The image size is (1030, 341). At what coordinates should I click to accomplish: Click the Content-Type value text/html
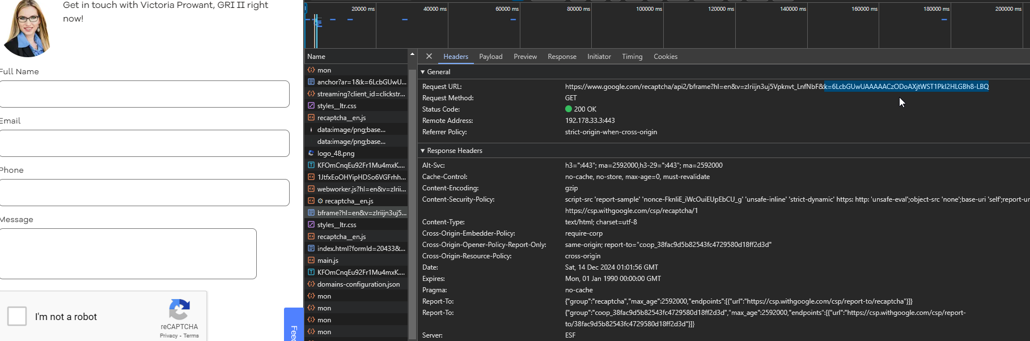pyautogui.click(x=601, y=222)
